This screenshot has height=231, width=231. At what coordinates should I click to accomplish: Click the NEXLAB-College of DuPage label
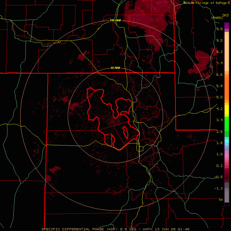206,3
